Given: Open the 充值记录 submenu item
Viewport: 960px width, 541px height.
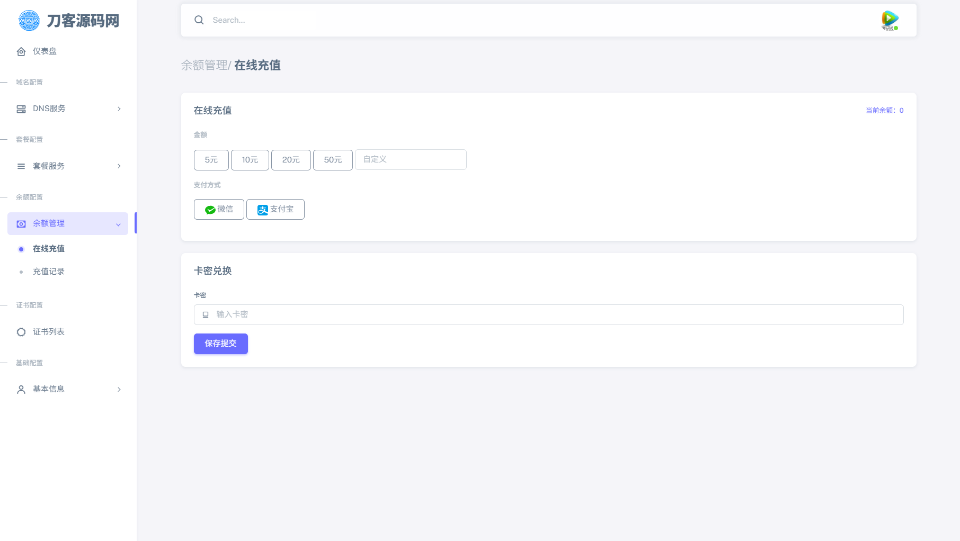Looking at the screenshot, I should [x=48, y=272].
